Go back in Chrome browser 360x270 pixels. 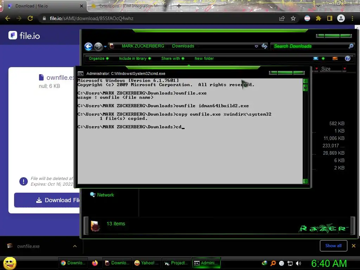tap(8, 18)
